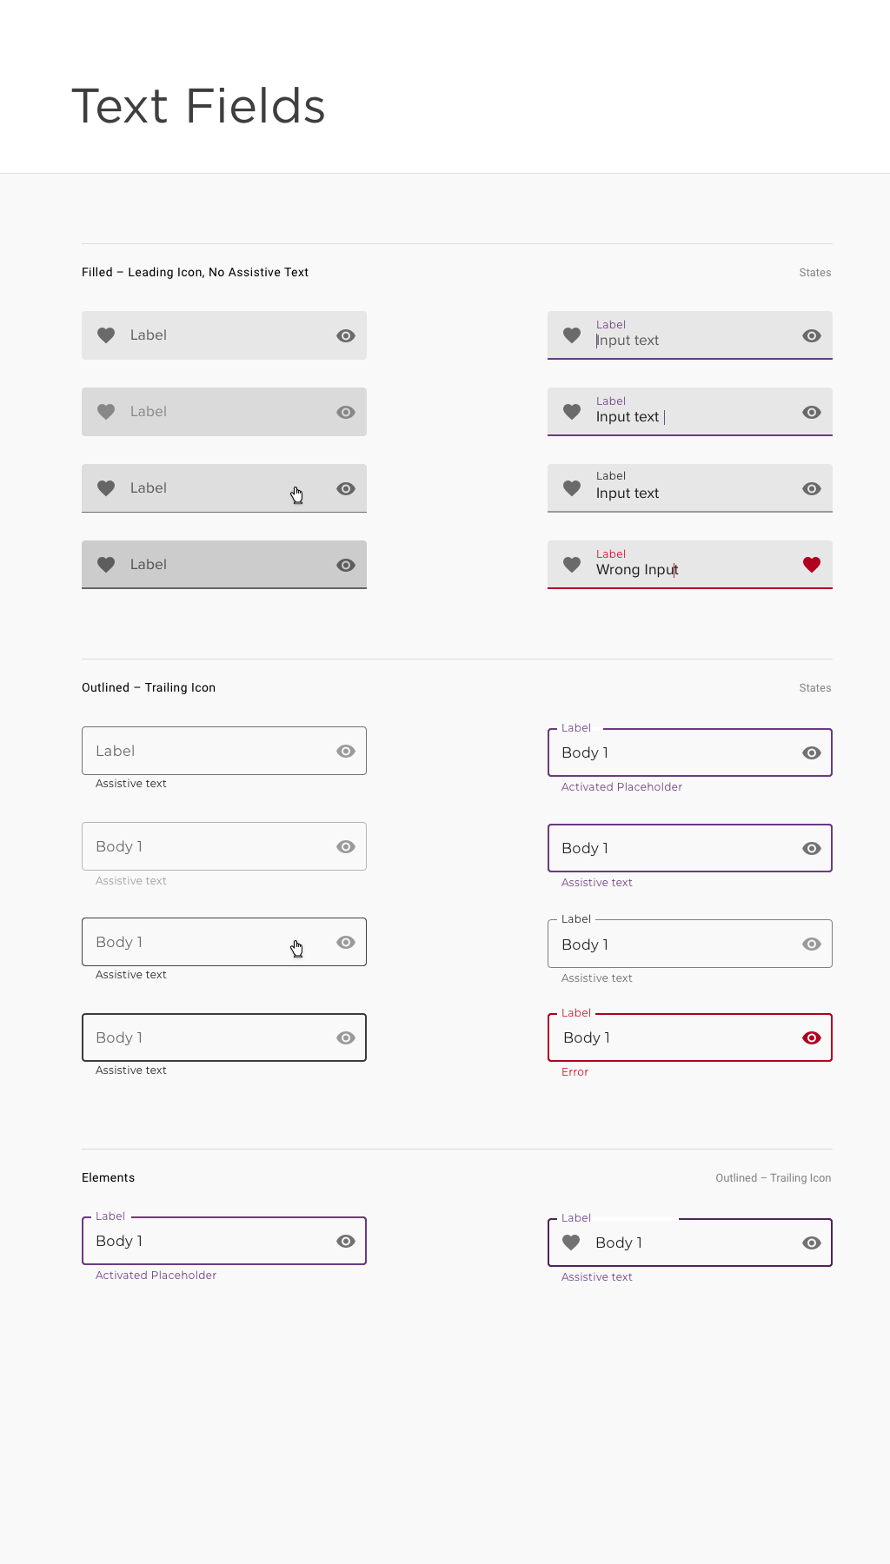Click purple Assistive text under Elements heart field

(x=596, y=1277)
